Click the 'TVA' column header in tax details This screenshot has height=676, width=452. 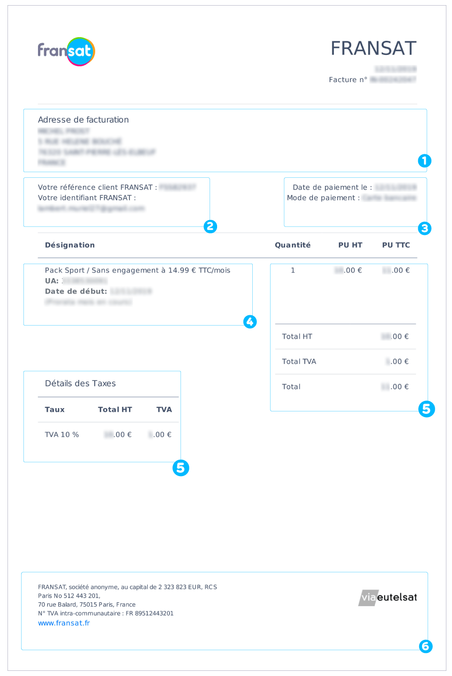tap(164, 410)
